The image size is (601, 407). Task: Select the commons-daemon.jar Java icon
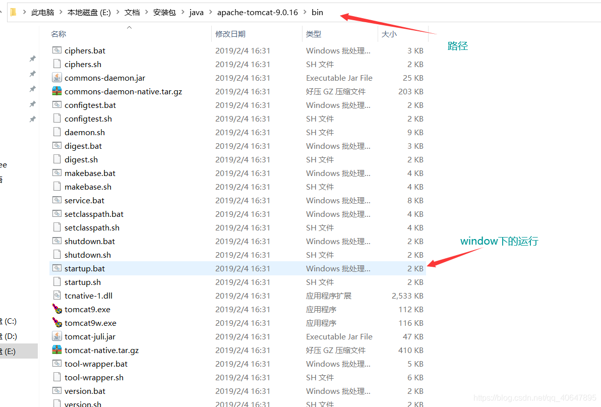[x=57, y=77]
